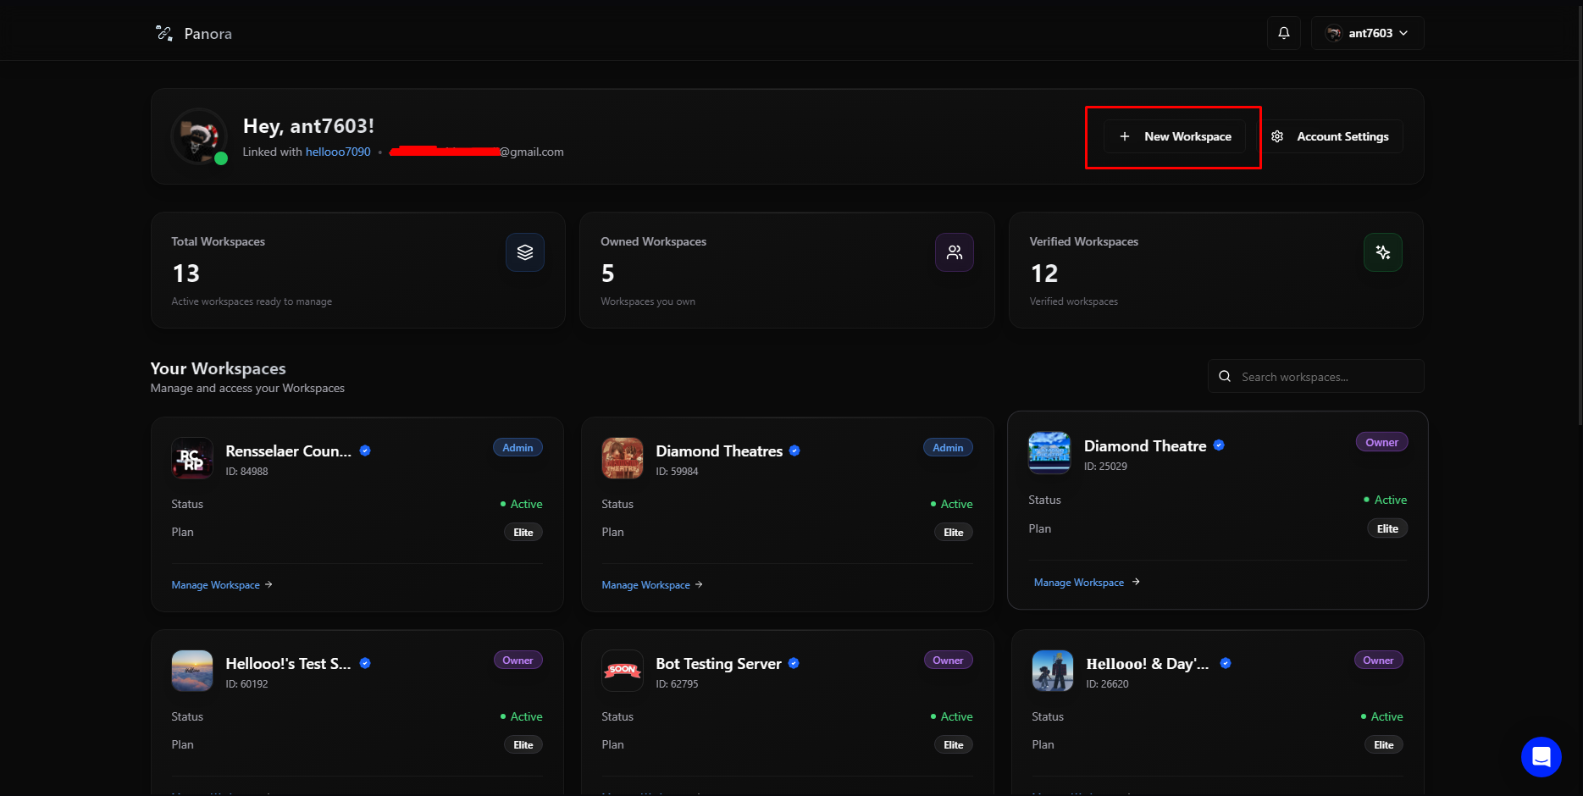This screenshot has height=796, width=1583.
Task: Open Manage Workspace for Diamond Theatres
Action: coord(652,585)
